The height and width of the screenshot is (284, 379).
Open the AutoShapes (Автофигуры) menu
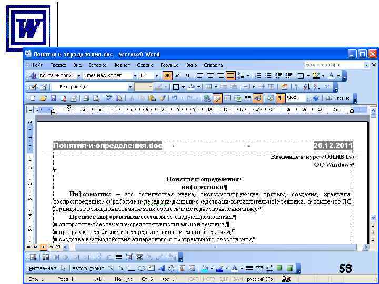(88, 268)
